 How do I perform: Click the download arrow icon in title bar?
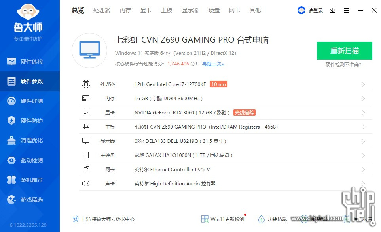pos(333,10)
